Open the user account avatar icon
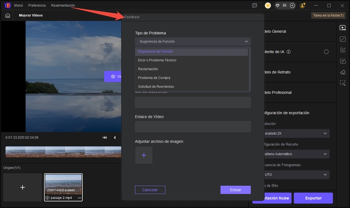The image size is (350, 208). pyautogui.click(x=303, y=6)
